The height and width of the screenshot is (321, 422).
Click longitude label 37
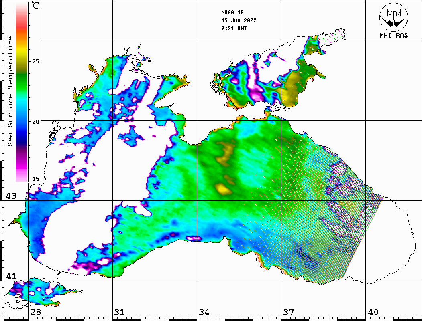tap(289, 312)
